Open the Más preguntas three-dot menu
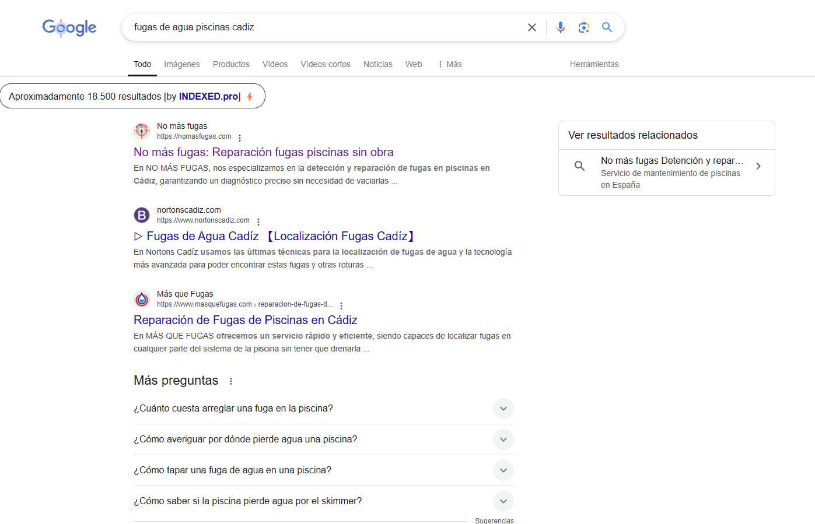 pos(231,381)
